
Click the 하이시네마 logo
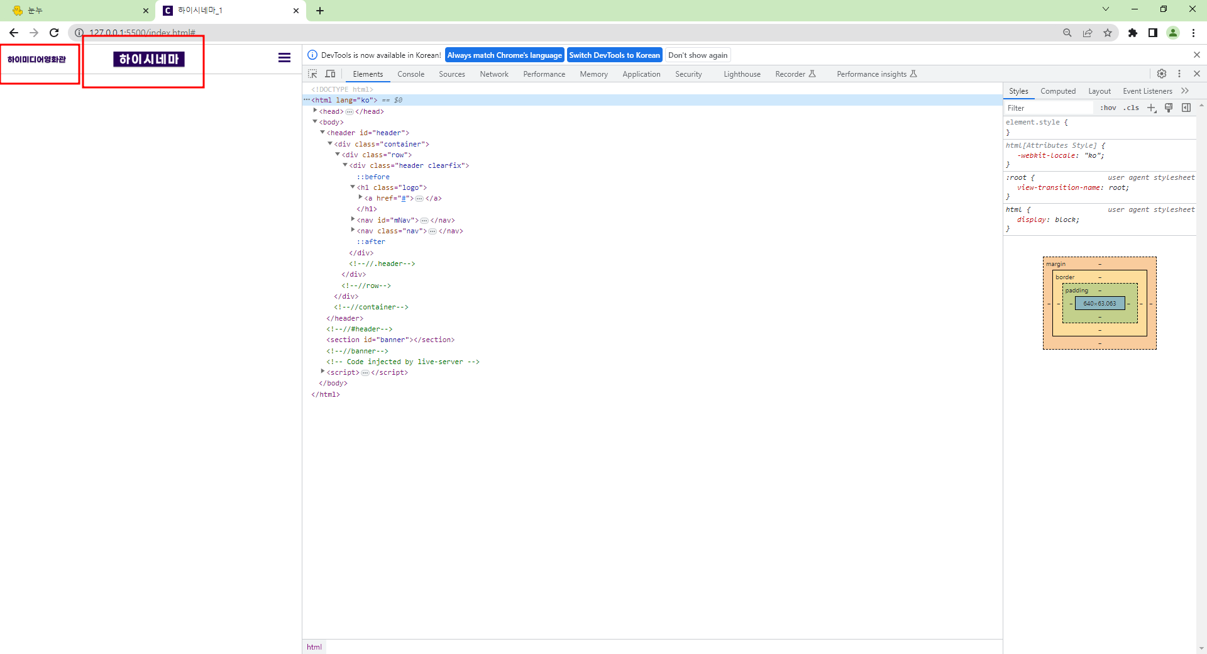(149, 59)
